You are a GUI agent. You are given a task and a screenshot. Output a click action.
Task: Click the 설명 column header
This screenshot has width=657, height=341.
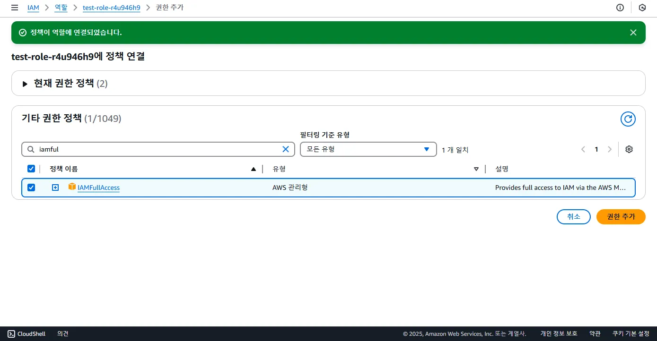point(502,169)
